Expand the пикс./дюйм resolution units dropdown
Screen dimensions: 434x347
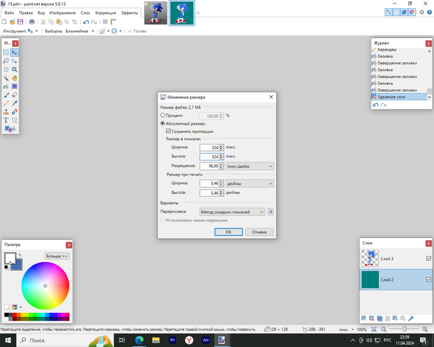tap(250, 166)
